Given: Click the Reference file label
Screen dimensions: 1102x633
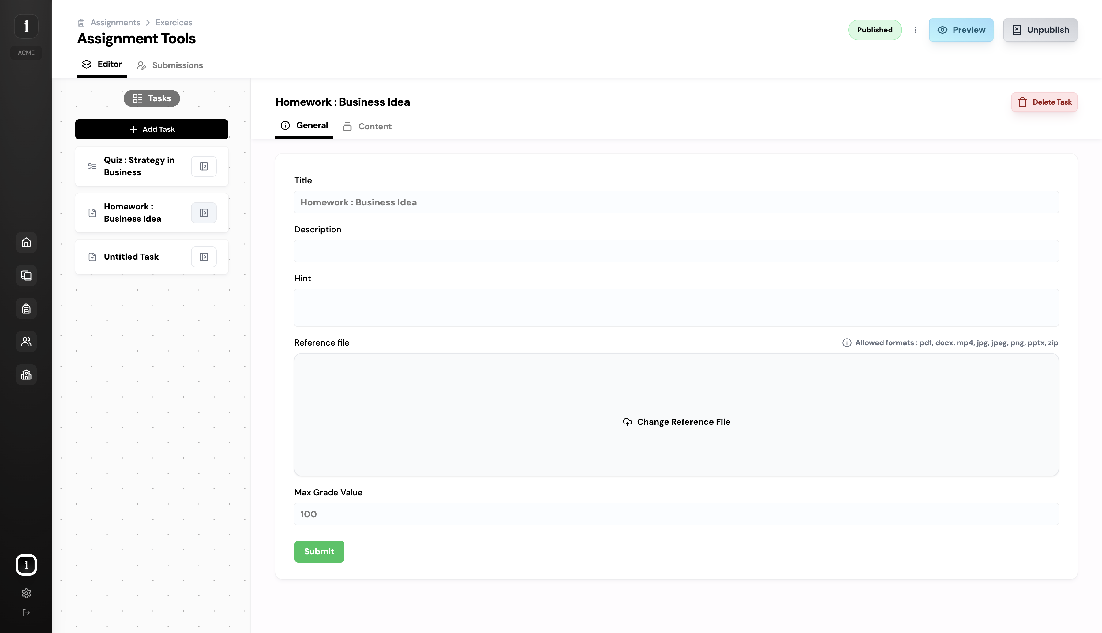Looking at the screenshot, I should pyautogui.click(x=321, y=342).
